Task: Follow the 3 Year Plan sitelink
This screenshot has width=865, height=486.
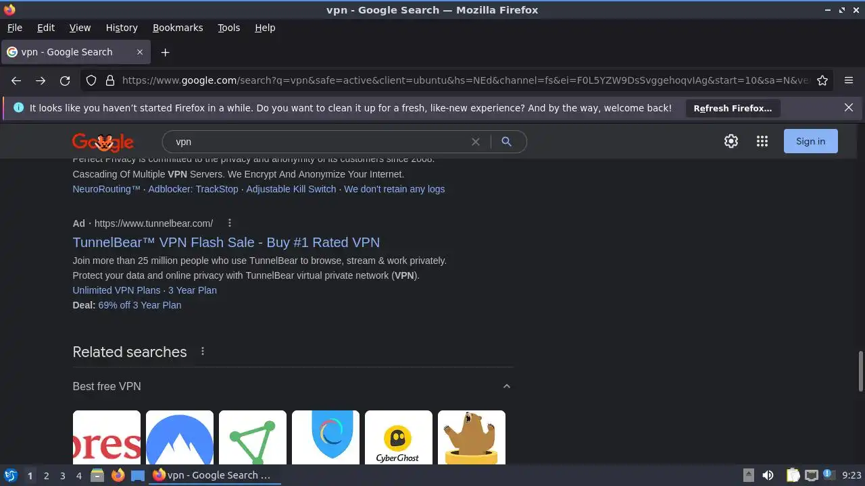Action: [x=193, y=290]
